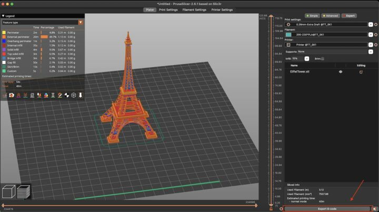Switch to sliced layers preview icon

(x=23, y=192)
